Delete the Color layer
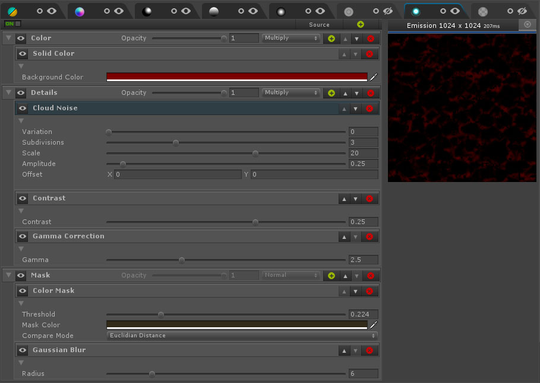 (x=371, y=39)
